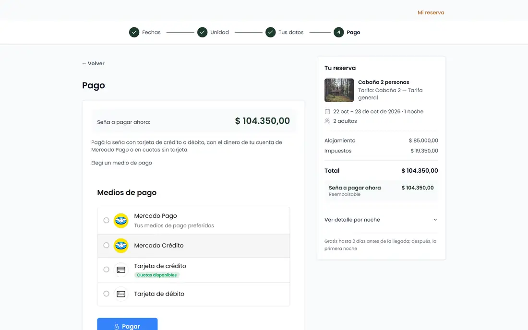Click the Total $ 104.350,00 value
528x330 pixels.
point(420,171)
